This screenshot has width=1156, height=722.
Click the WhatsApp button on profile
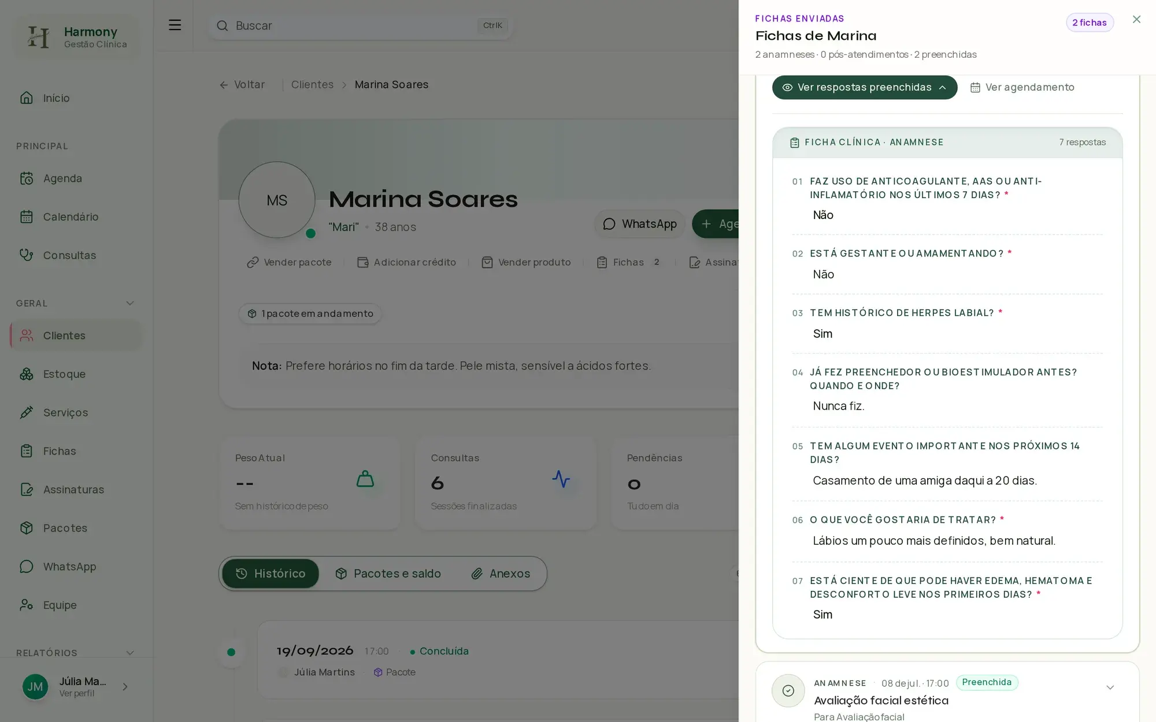[639, 224]
